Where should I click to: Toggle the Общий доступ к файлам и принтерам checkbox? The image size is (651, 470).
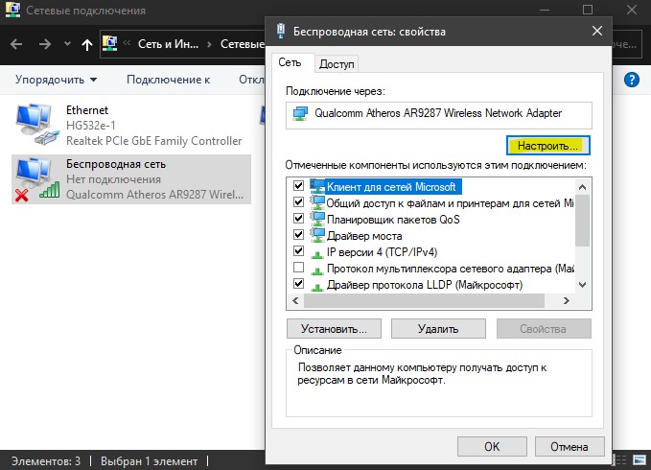pos(298,201)
